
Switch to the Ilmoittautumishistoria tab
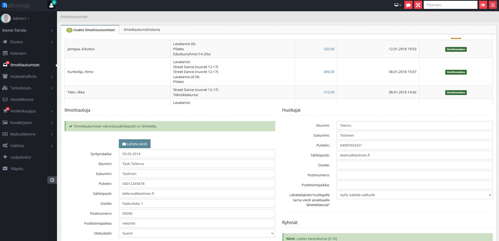[x=142, y=30]
